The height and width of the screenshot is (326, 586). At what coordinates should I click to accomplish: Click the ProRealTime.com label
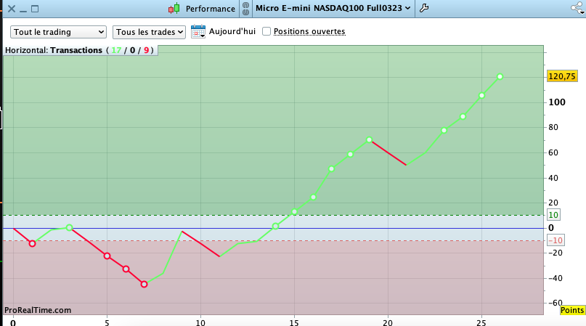click(x=38, y=310)
